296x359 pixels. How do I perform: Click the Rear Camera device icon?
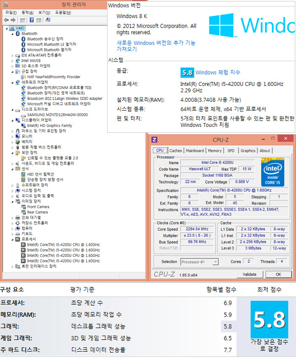pyautogui.click(x=23, y=212)
